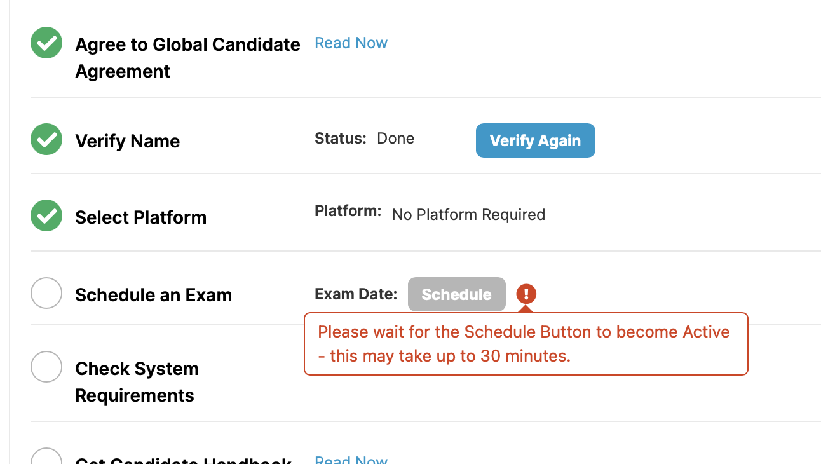Viewport: 821px width, 464px height.
Task: Click the red wait-for-Schedule-Button tooltip message
Action: pos(526,344)
